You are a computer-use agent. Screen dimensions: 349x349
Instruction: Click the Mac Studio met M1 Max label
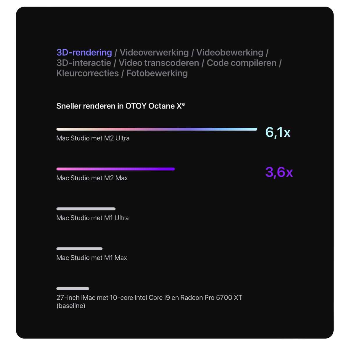(92, 258)
